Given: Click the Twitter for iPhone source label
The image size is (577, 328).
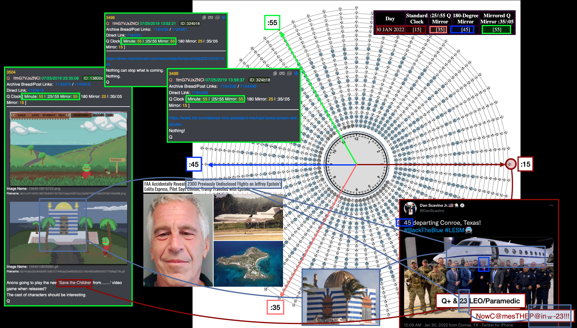Looking at the screenshot, I should 497,325.
